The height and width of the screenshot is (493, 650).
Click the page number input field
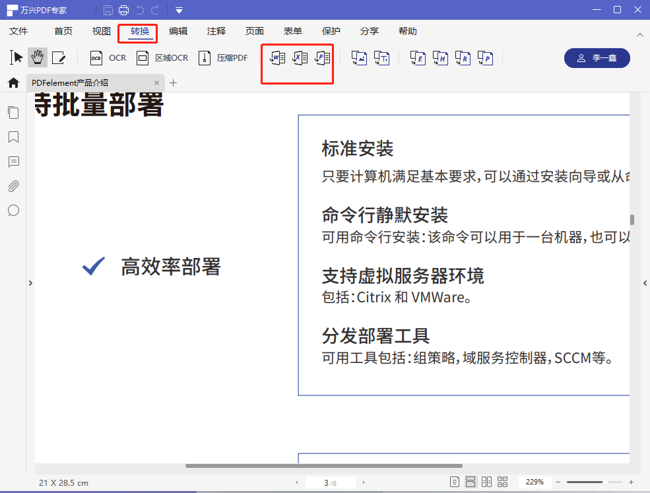tap(329, 482)
